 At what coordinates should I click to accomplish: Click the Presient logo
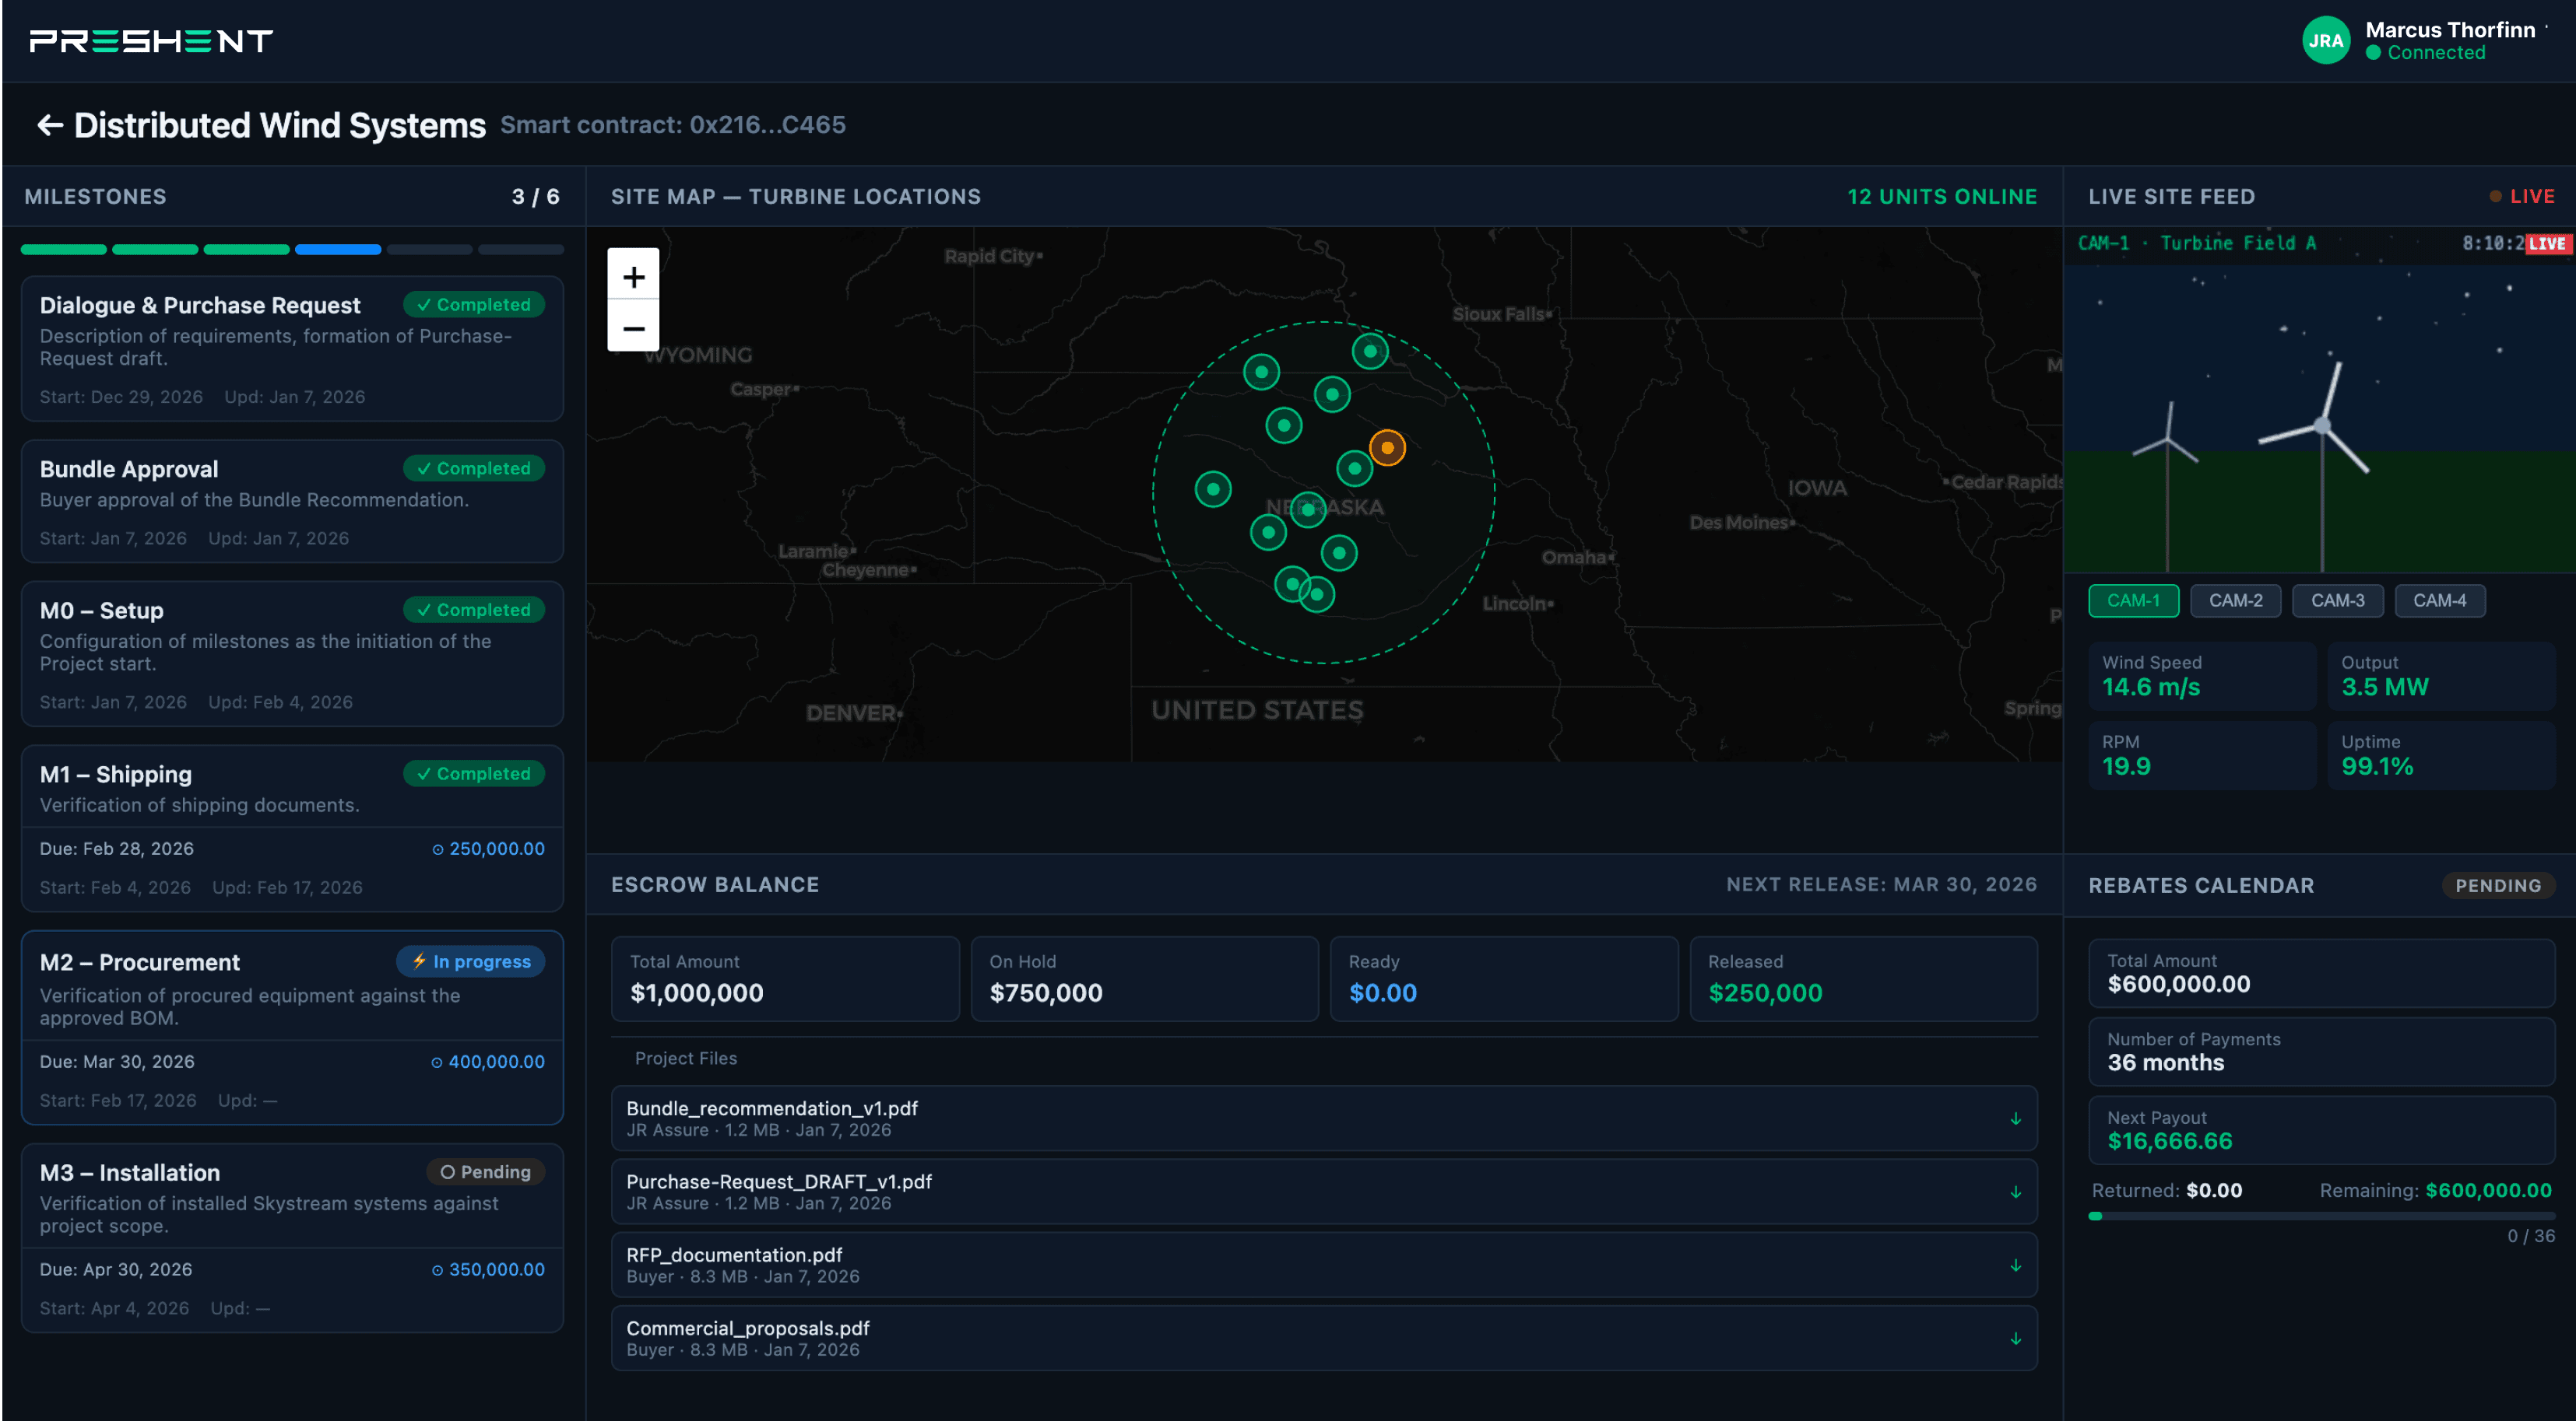151,41
